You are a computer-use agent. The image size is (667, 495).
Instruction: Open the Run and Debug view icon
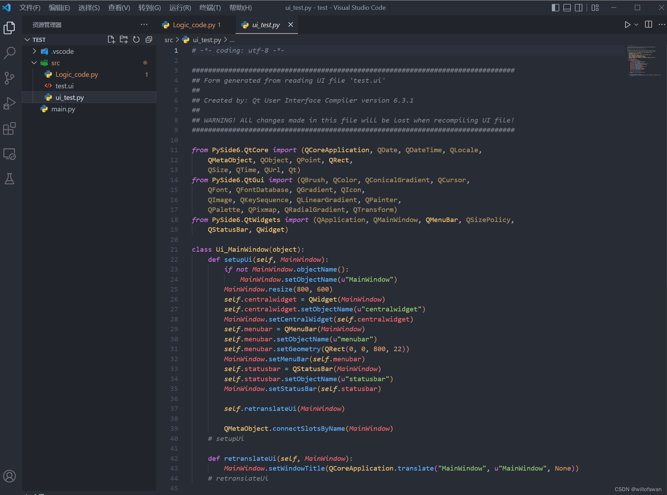click(9, 103)
